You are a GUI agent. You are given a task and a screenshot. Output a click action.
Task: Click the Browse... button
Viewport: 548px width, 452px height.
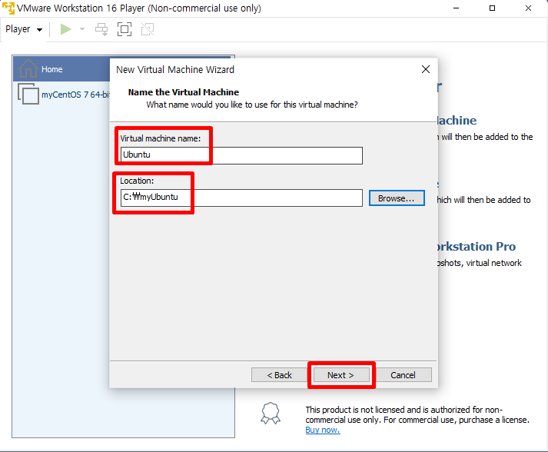click(397, 198)
